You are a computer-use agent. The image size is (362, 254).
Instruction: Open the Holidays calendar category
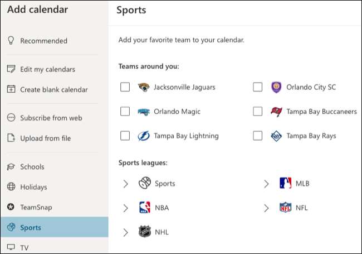click(x=33, y=187)
